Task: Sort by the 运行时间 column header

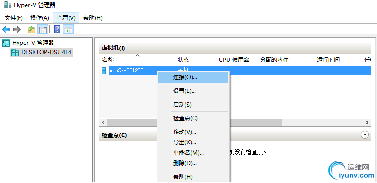Action: coord(338,60)
